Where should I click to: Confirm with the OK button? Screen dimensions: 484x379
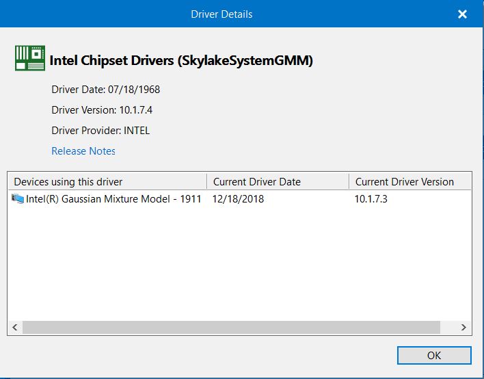(x=434, y=355)
